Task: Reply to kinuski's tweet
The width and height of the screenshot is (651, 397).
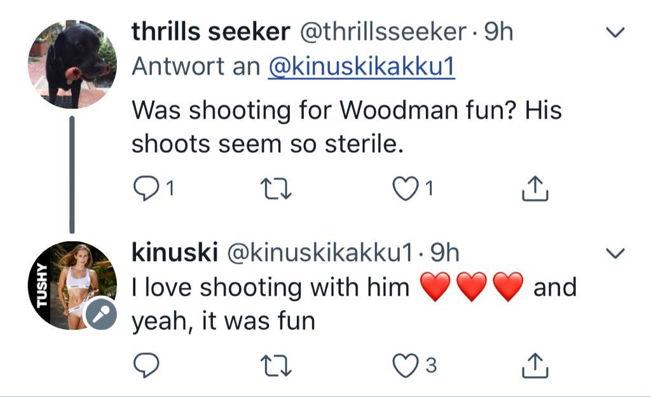Action: click(147, 365)
